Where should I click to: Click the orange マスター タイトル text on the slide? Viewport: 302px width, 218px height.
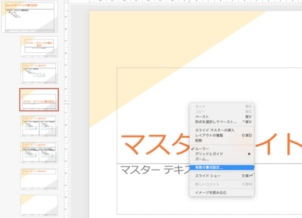click(155, 144)
